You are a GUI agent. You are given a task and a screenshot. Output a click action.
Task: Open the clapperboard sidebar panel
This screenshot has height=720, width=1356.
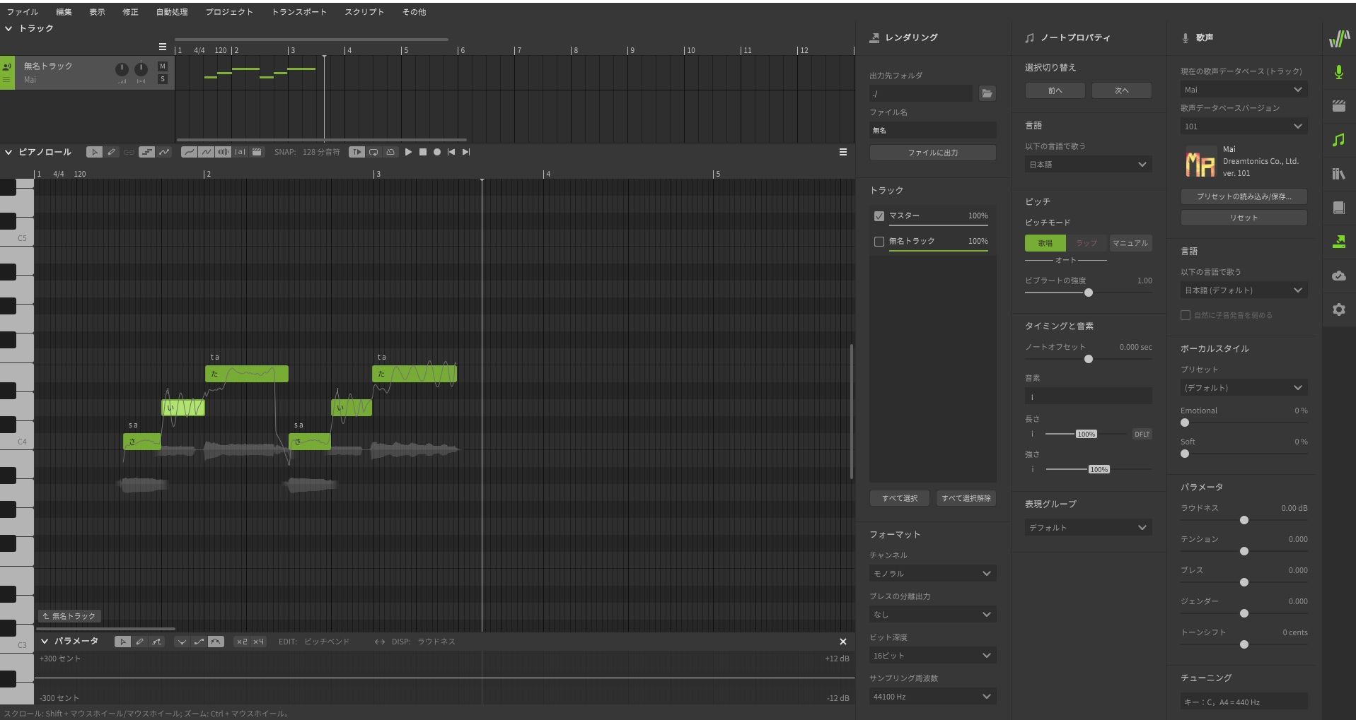point(1338,106)
